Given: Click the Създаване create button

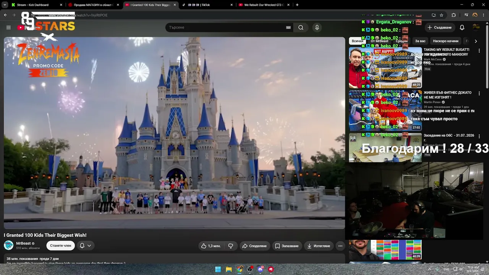Looking at the screenshot, I should pos(439,27).
